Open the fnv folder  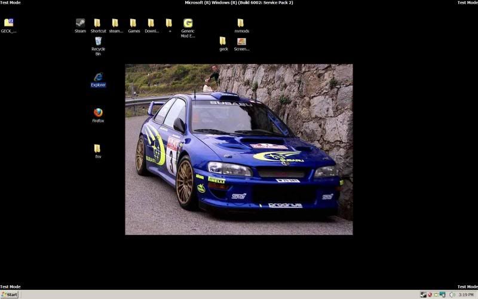(x=97, y=151)
